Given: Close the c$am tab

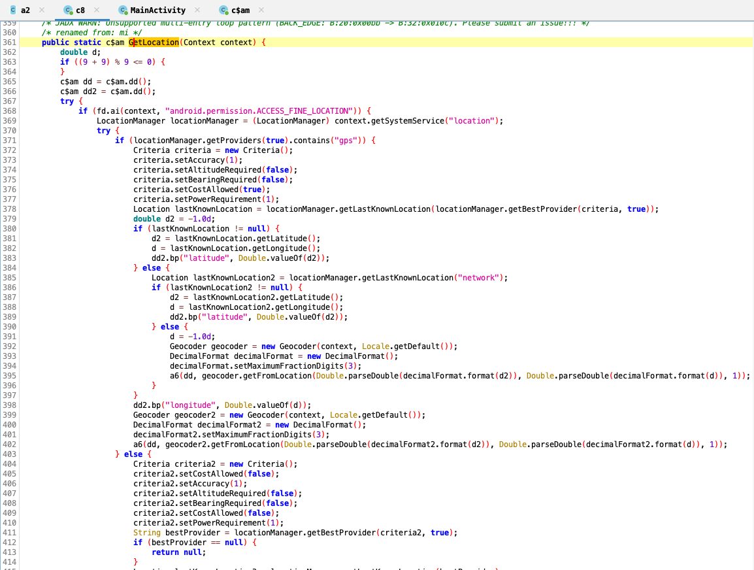Looking at the screenshot, I should coord(261,10).
